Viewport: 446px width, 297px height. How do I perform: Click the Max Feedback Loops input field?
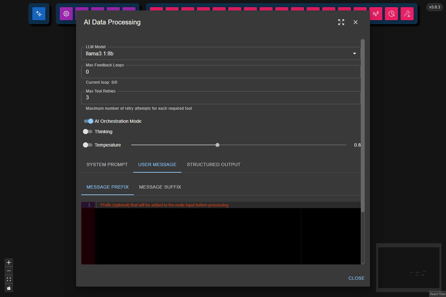(221, 72)
